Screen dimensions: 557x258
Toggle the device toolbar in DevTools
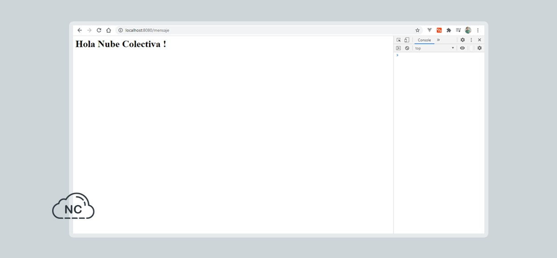pos(407,40)
